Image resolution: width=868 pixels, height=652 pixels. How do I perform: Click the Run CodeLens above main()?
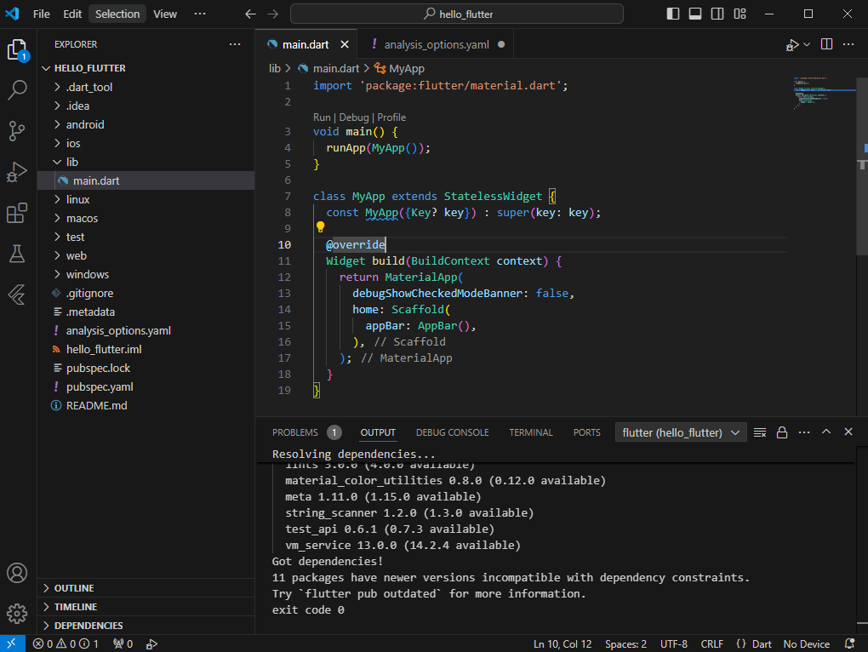(x=322, y=117)
